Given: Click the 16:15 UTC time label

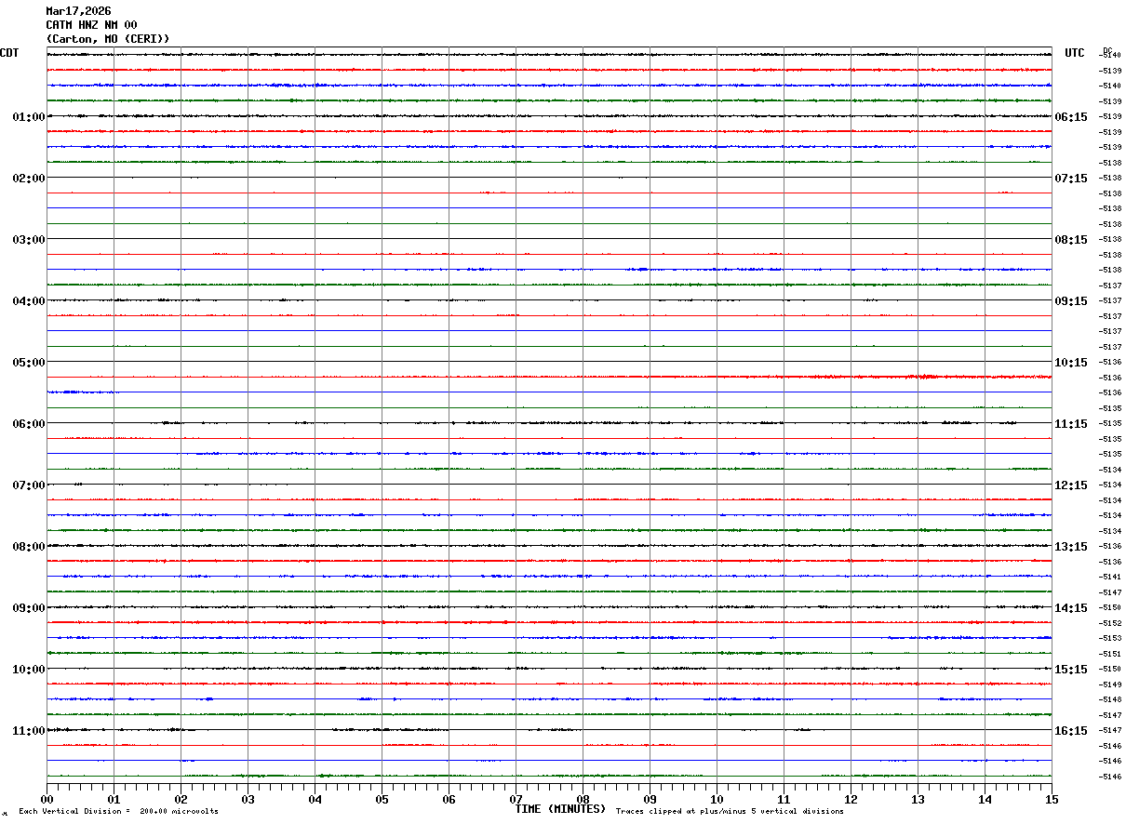Looking at the screenshot, I should [x=1070, y=731].
